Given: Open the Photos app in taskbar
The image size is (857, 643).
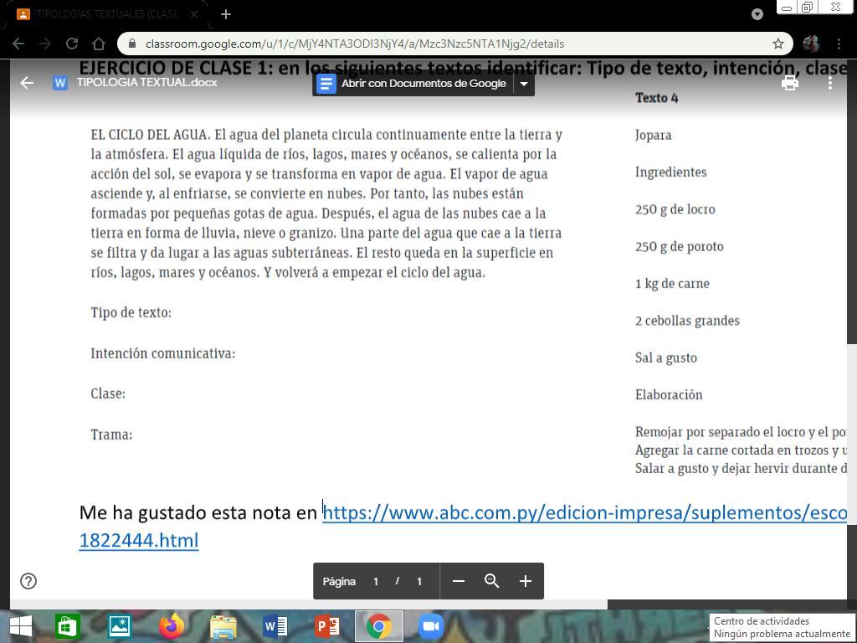Looking at the screenshot, I should (119, 626).
